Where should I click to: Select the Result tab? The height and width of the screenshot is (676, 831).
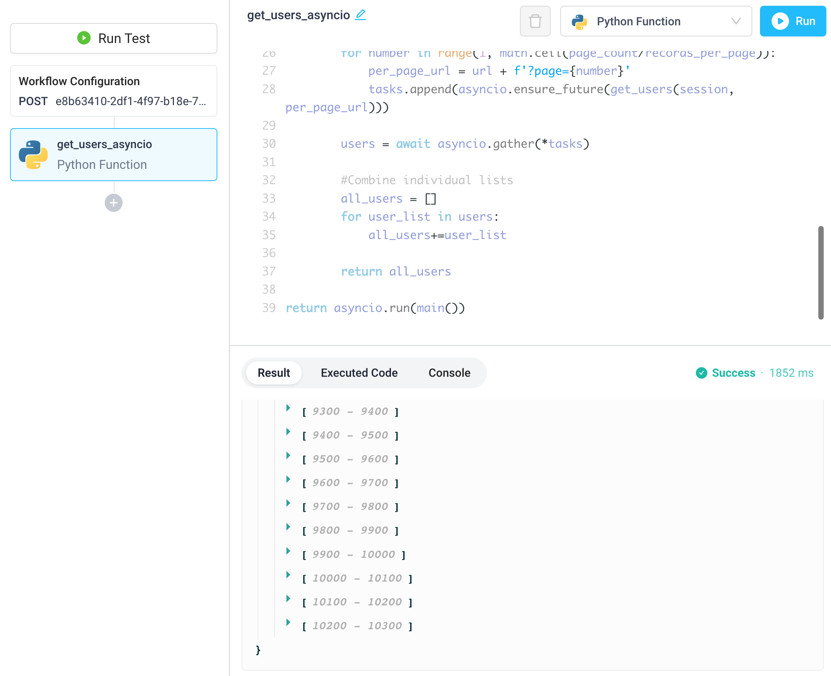[273, 373]
